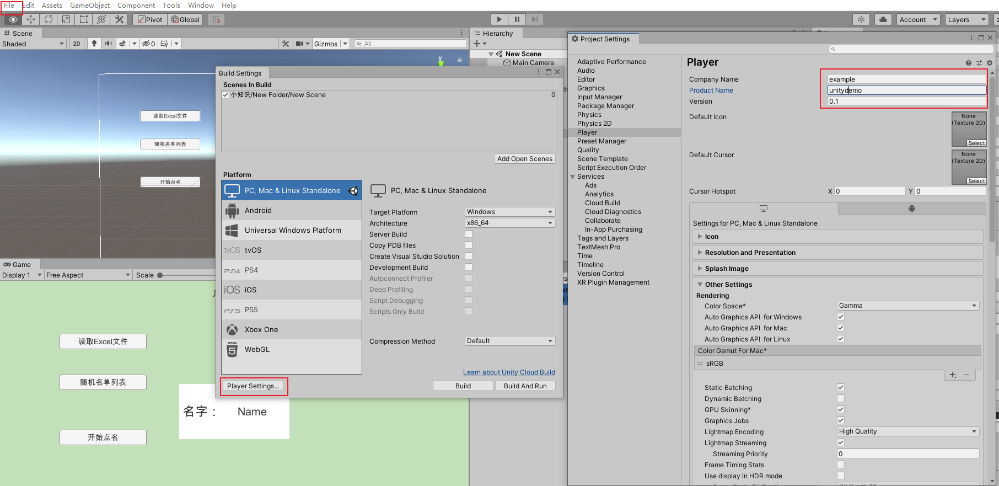
Task: Open the Compression Method dropdown
Action: tap(510, 341)
